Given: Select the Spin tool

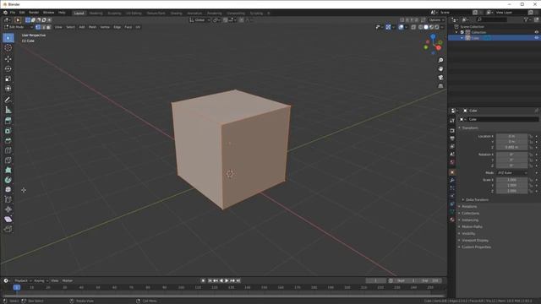Looking at the screenshot, I should point(8,180).
